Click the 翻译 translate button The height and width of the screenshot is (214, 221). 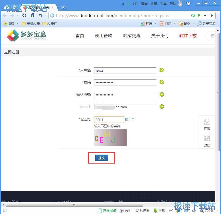pyautogui.click(x=166, y=24)
